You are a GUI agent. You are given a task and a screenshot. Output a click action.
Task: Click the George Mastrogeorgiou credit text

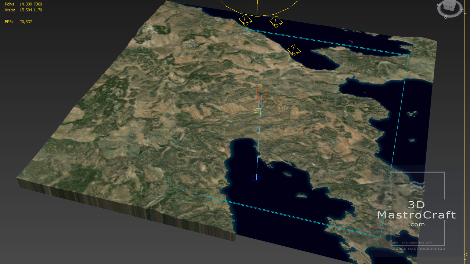click(417, 249)
